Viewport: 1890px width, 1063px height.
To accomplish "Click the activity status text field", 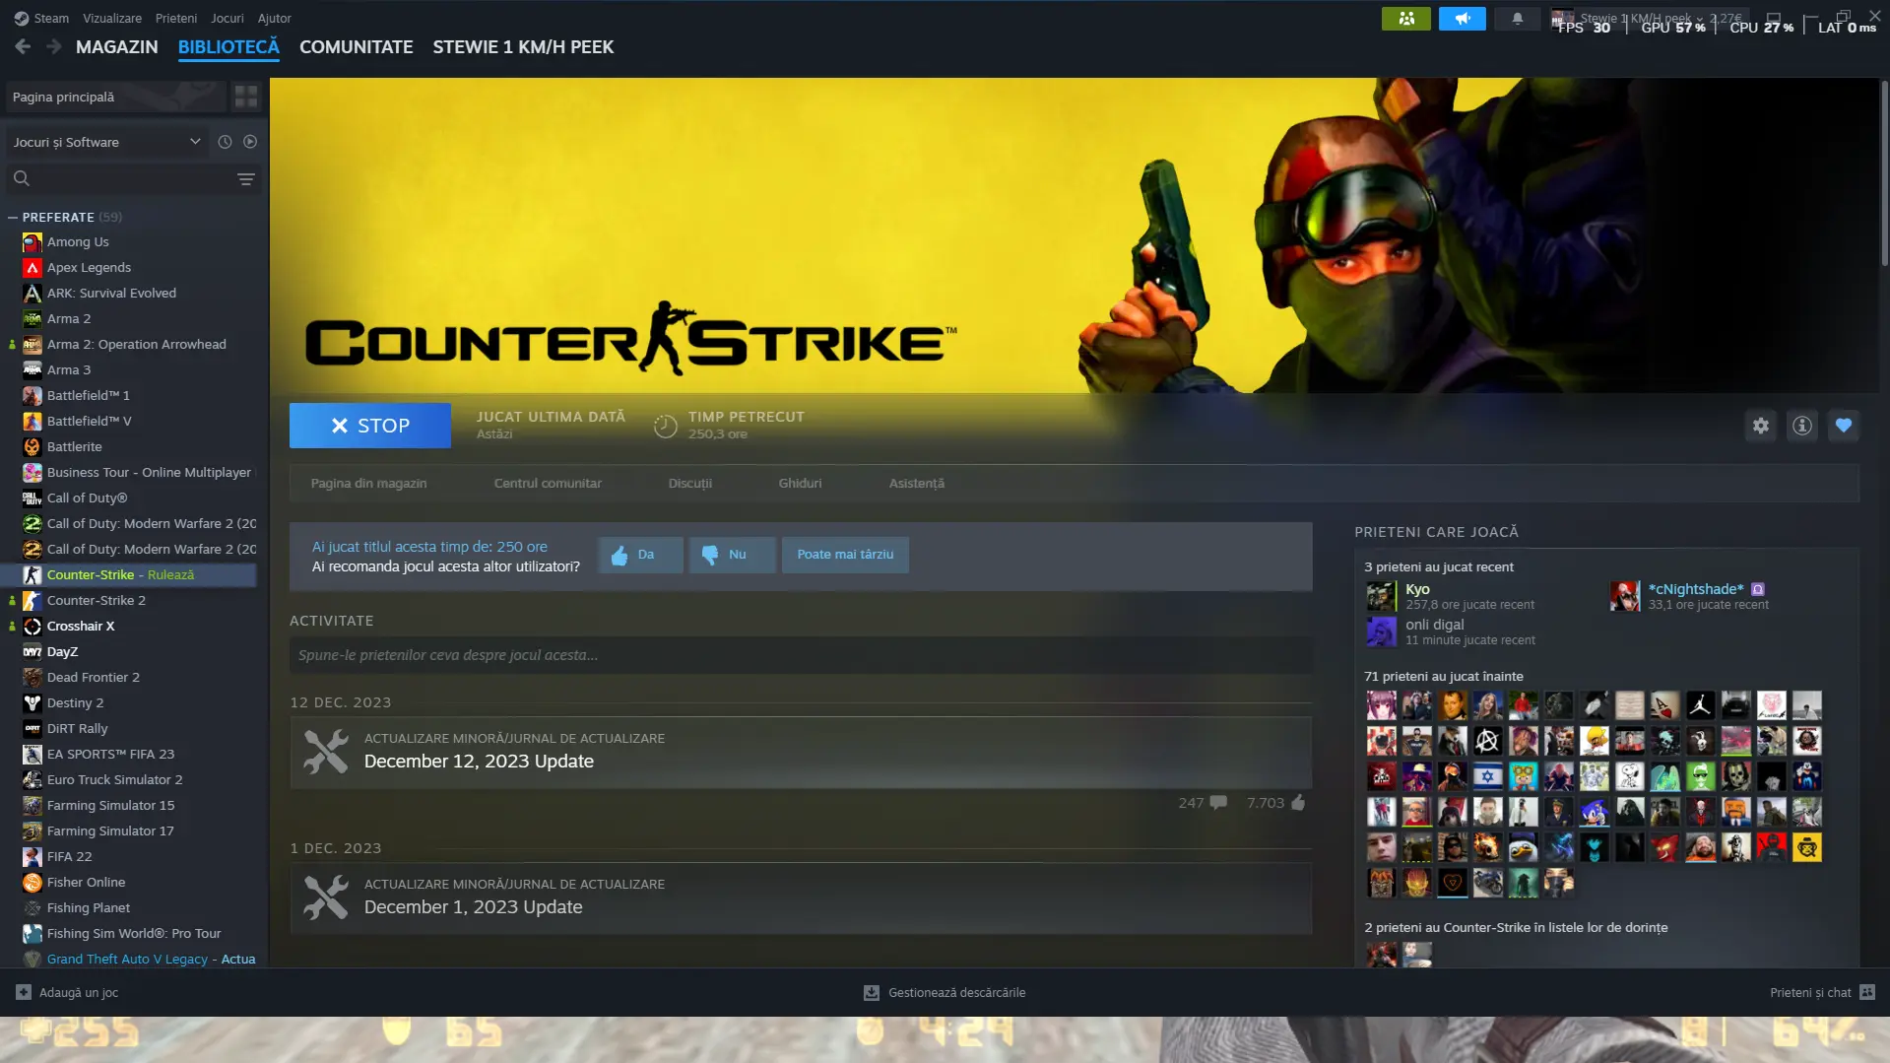I will (x=800, y=655).
